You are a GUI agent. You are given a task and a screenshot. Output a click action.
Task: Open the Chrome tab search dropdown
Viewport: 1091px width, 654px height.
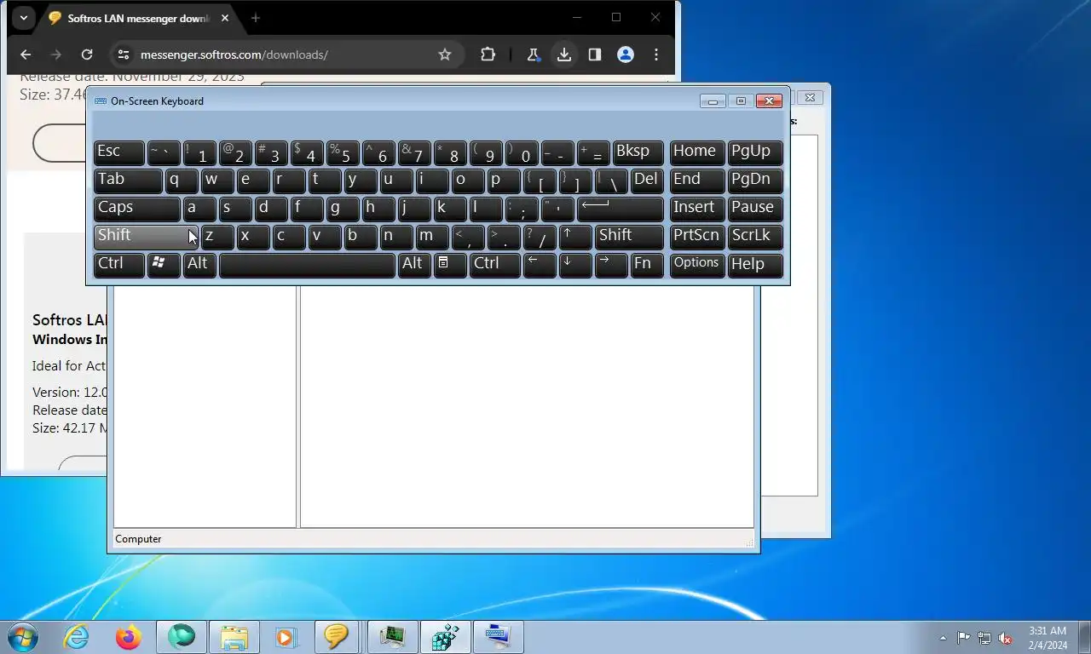click(x=23, y=17)
